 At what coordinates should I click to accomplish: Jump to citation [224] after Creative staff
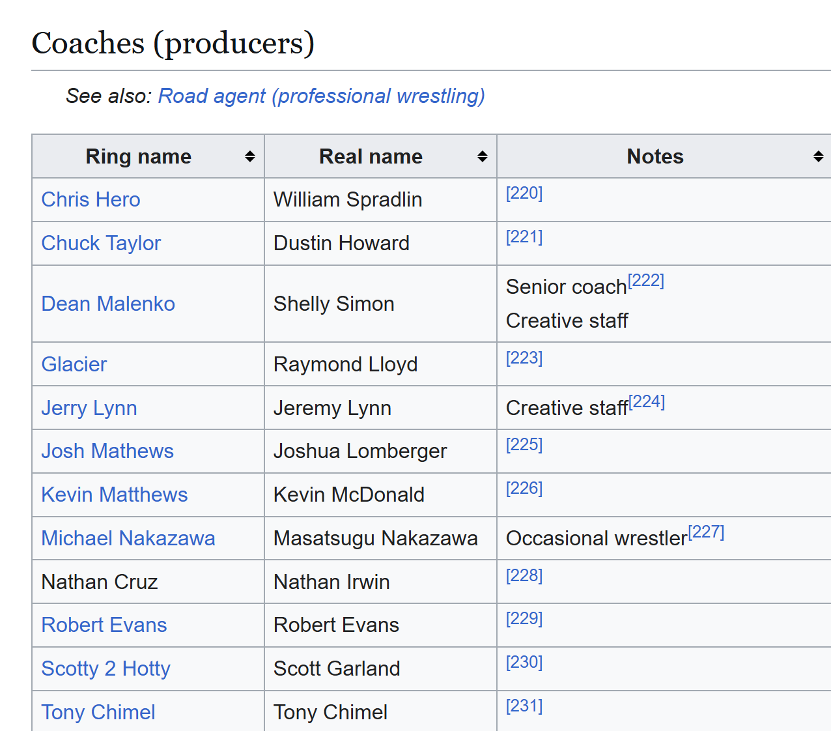coord(647,401)
